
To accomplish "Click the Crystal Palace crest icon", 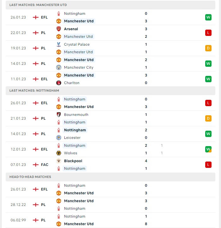I will [59, 44].
